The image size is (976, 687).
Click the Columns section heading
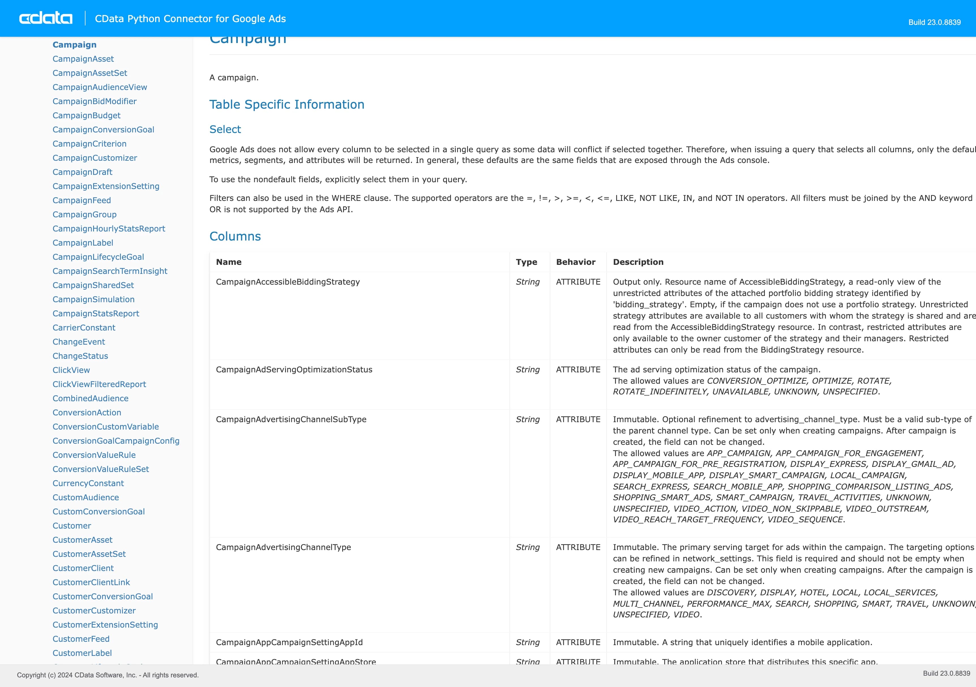pos(235,236)
